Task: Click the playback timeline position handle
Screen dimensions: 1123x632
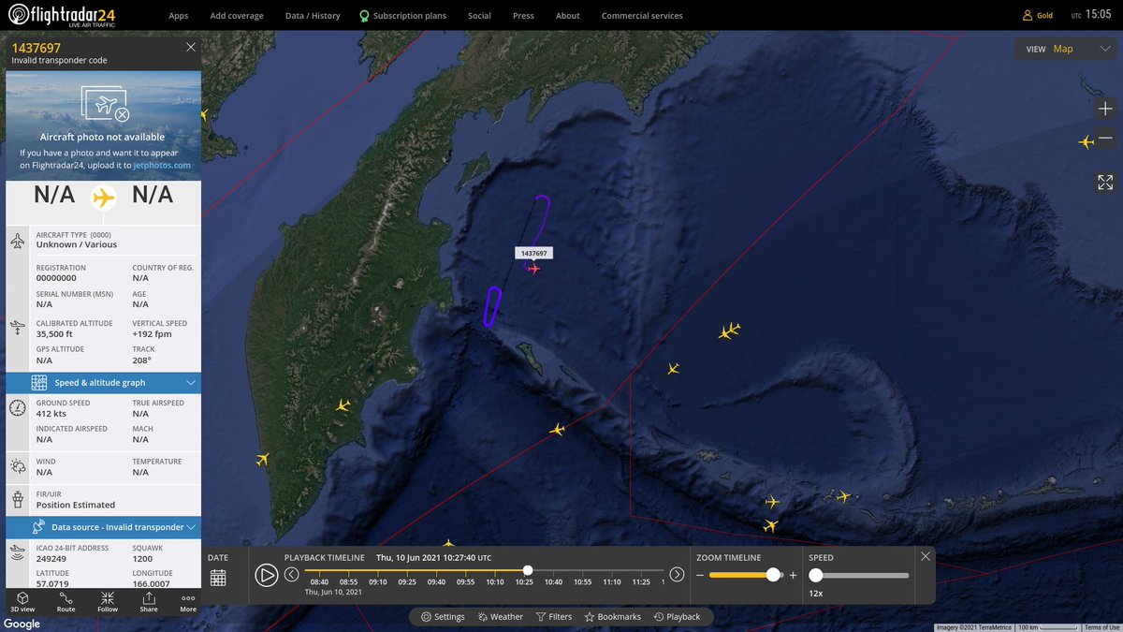Action: (528, 570)
